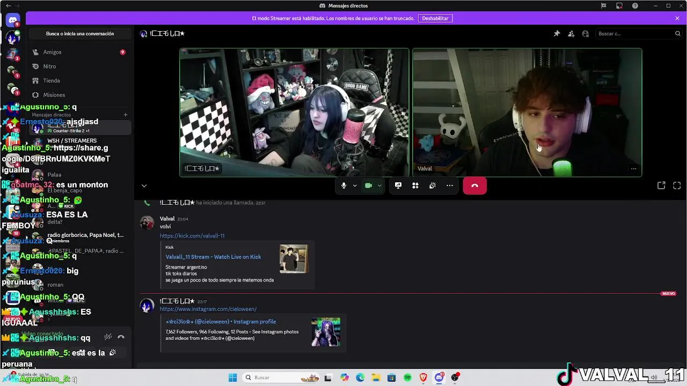
Task: Open the Discord inbox icon
Action: tap(619, 5)
